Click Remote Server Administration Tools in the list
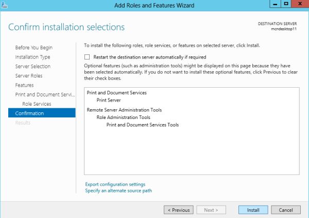This screenshot has width=309, height=218. coord(124,110)
